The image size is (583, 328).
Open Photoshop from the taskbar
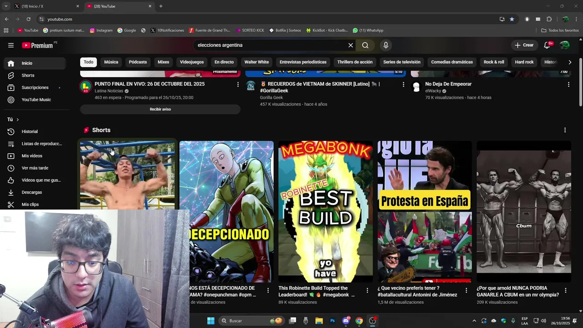[x=332, y=321]
